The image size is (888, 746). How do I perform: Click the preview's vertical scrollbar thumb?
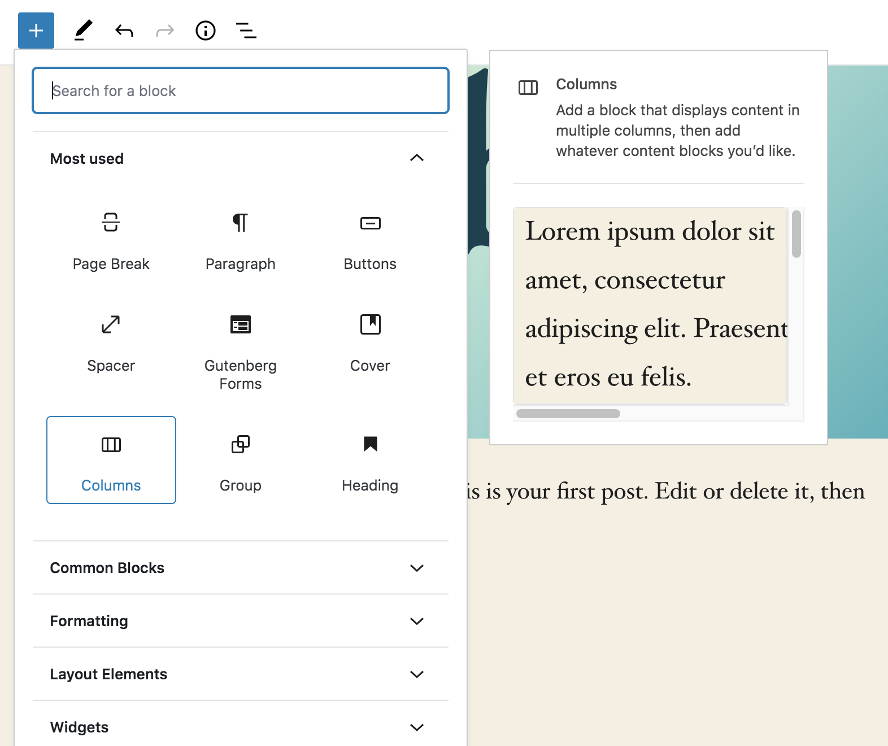pyautogui.click(x=796, y=234)
